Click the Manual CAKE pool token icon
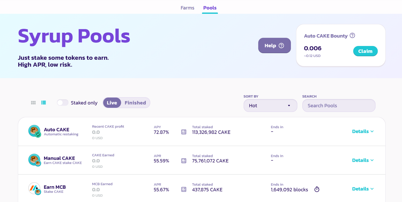 (34, 160)
